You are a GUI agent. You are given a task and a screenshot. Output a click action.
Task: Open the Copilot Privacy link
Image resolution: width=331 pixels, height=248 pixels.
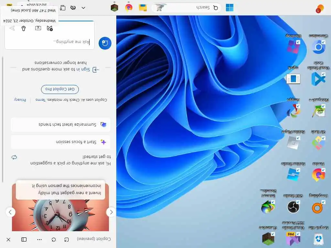20,99
